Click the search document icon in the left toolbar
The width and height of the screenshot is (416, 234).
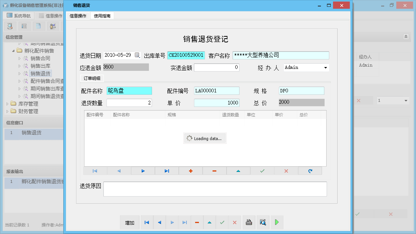click(x=10, y=26)
